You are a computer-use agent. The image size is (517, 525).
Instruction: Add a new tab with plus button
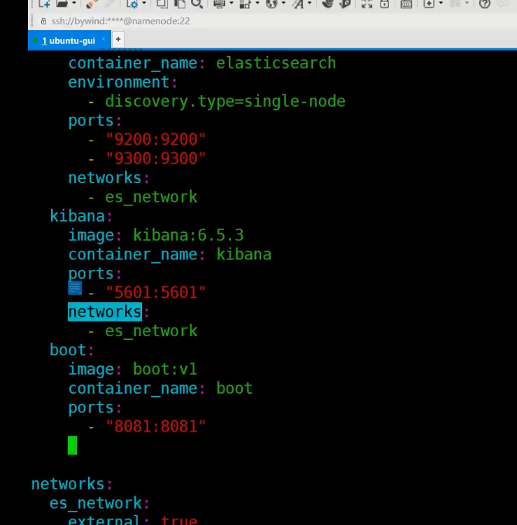pos(118,40)
